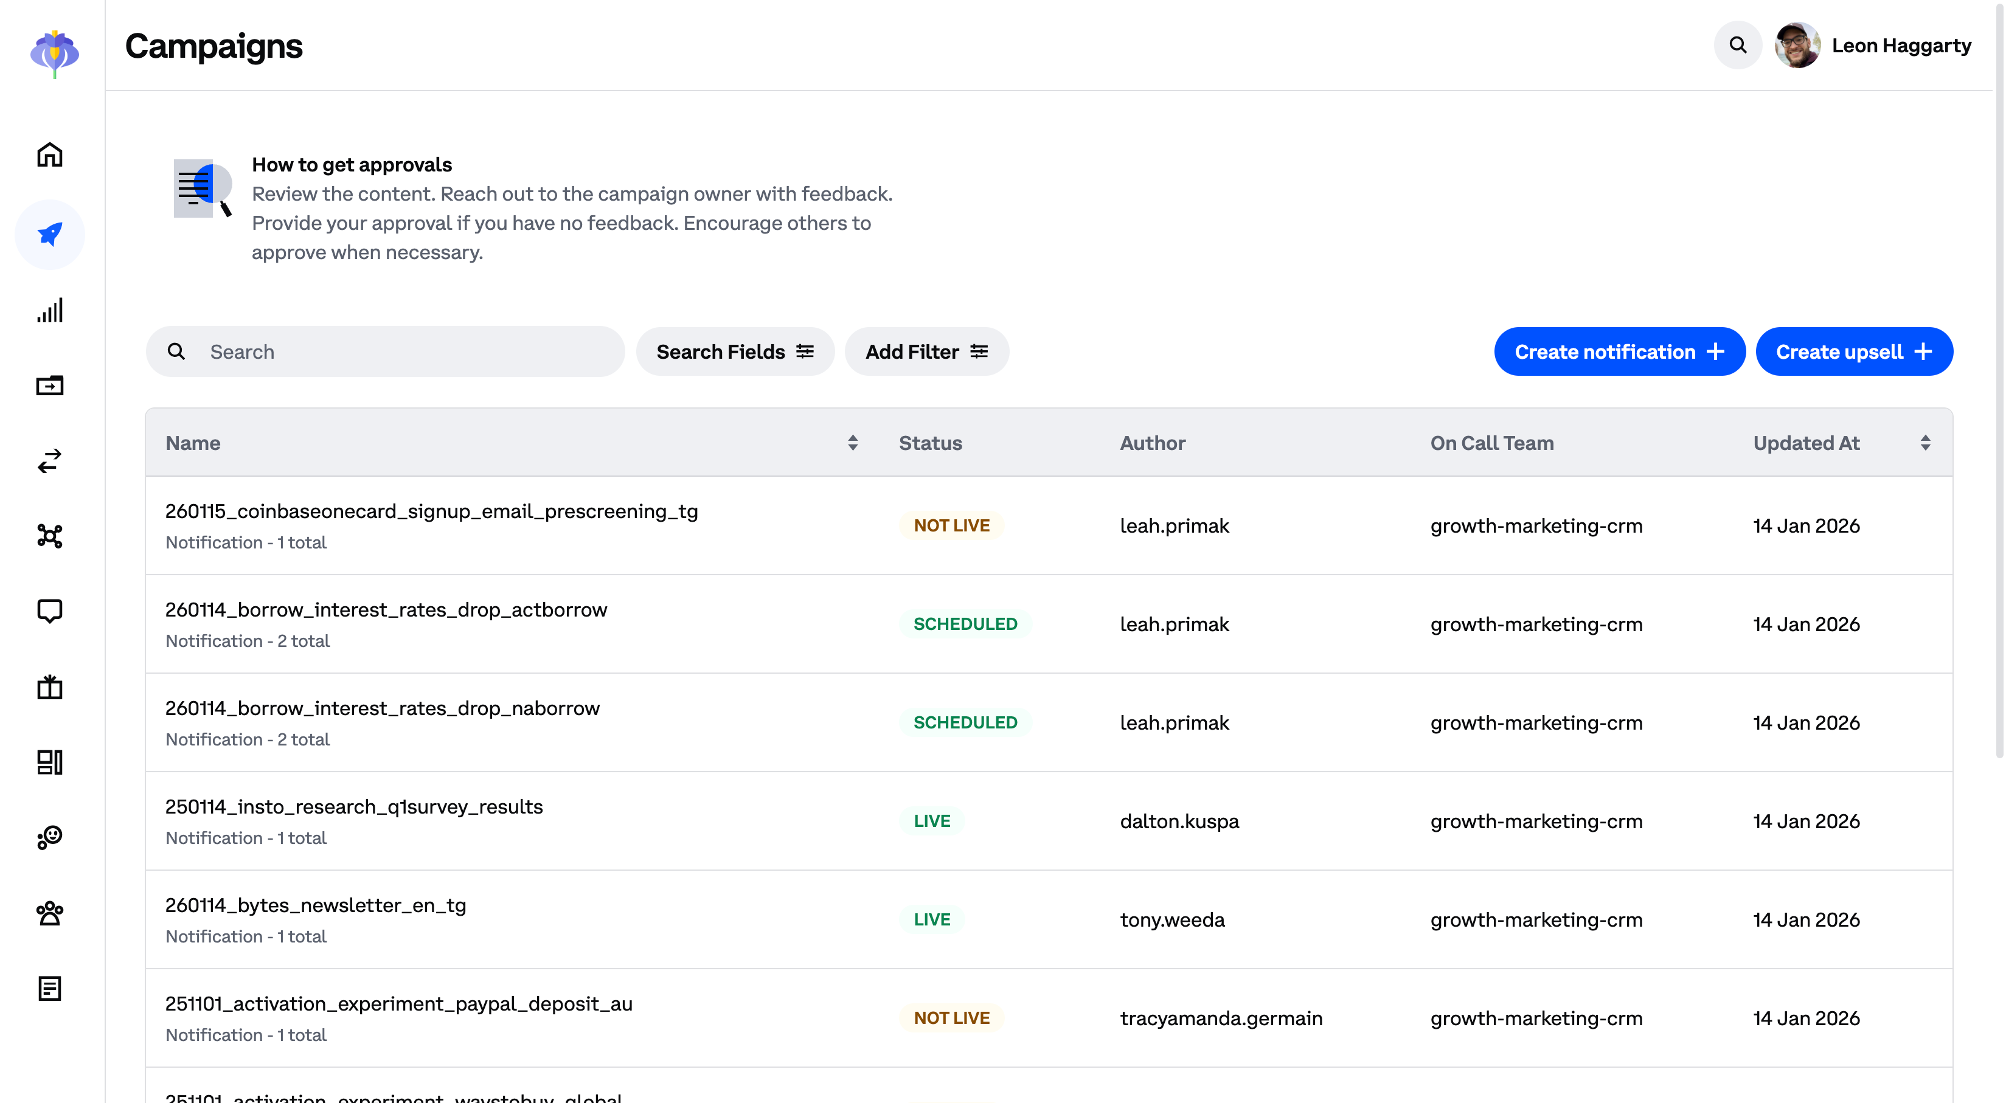Open 251101_activation_experiment_paypal_deposit_au campaign
The image size is (2006, 1103).
click(x=399, y=1003)
